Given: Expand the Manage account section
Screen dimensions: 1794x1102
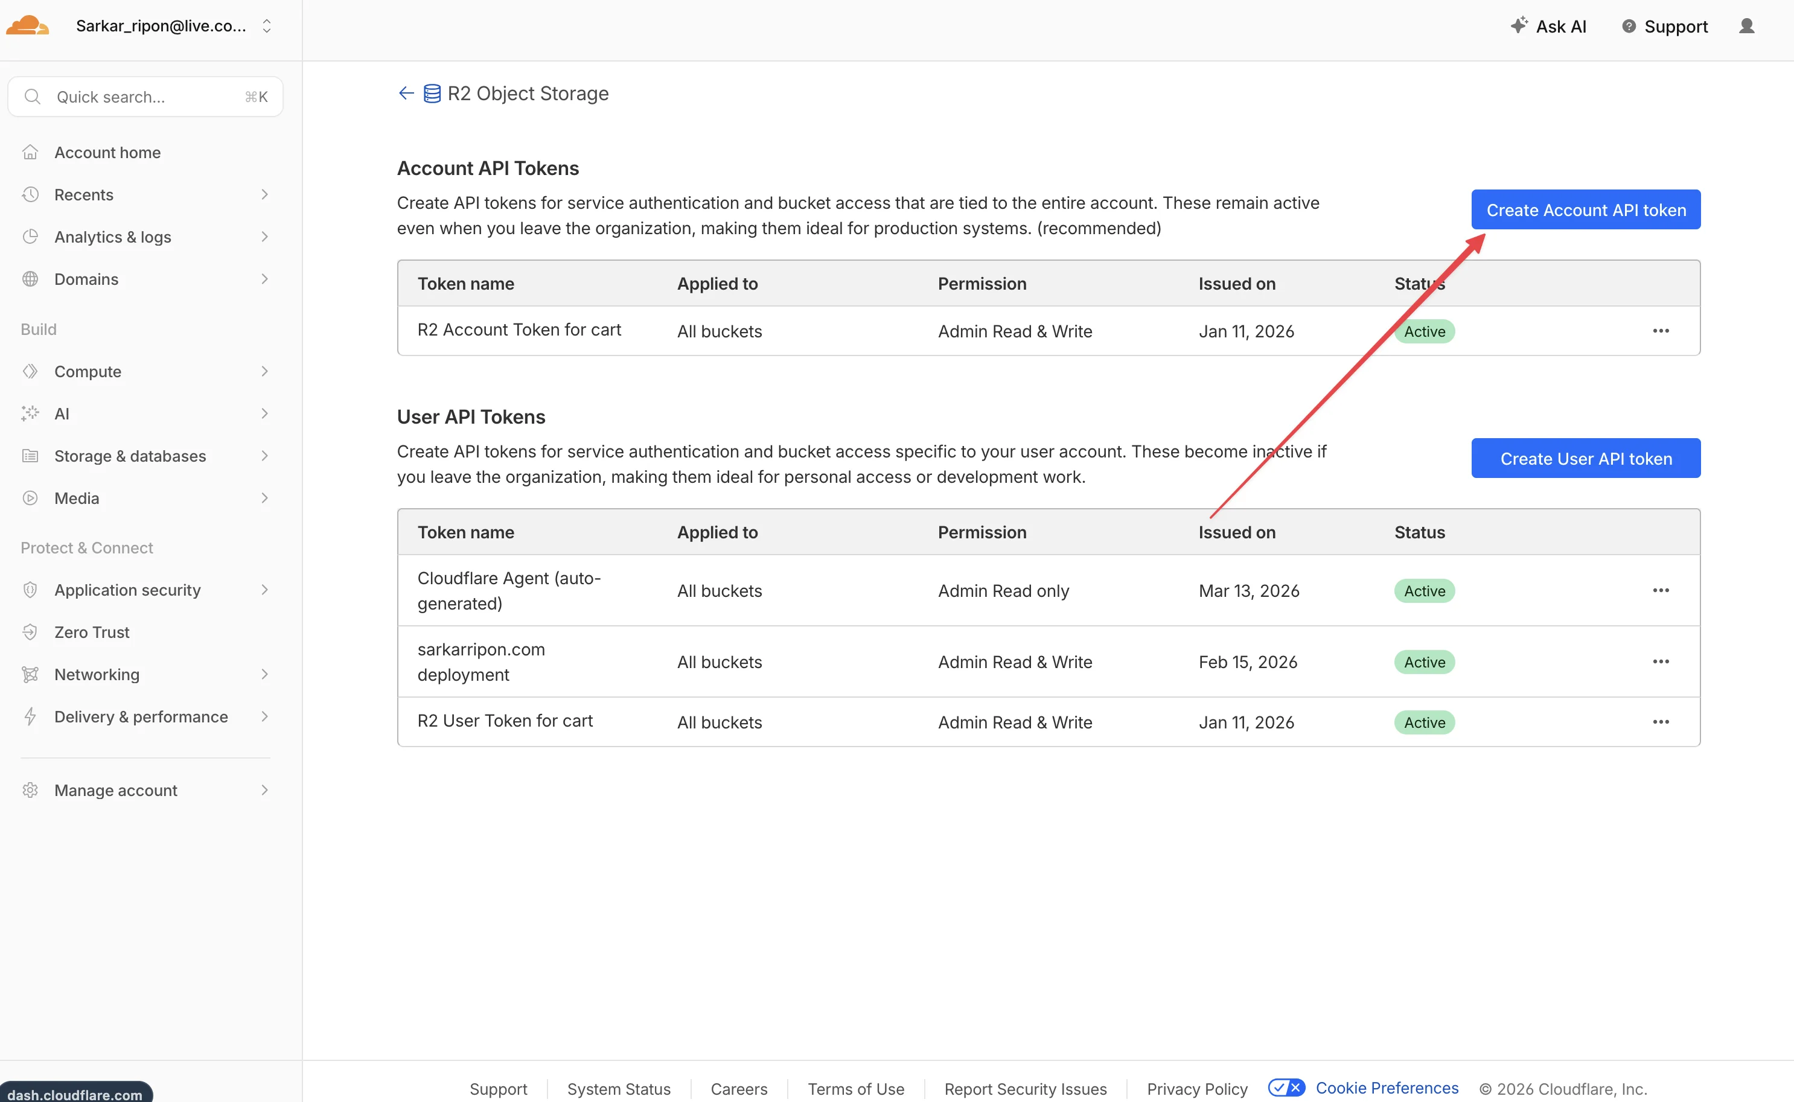Looking at the screenshot, I should pyautogui.click(x=264, y=790).
